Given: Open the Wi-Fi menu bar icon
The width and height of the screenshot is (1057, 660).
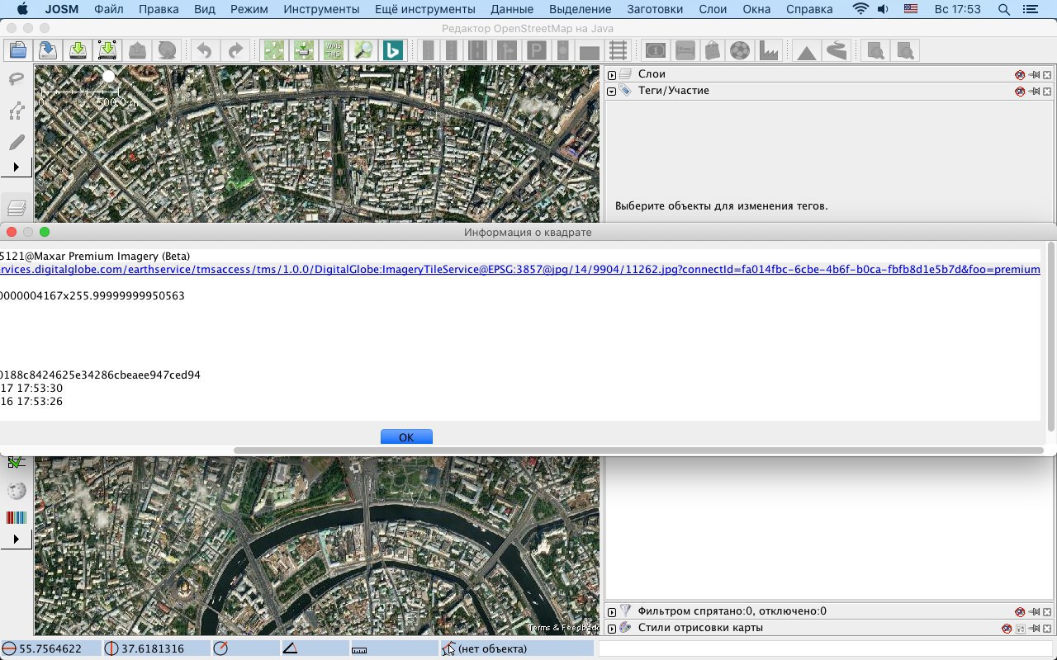Looking at the screenshot, I should point(861,9).
